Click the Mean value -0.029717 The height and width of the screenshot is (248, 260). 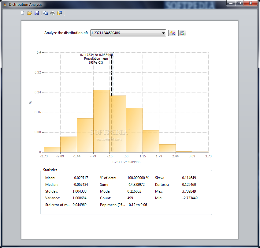(80, 178)
